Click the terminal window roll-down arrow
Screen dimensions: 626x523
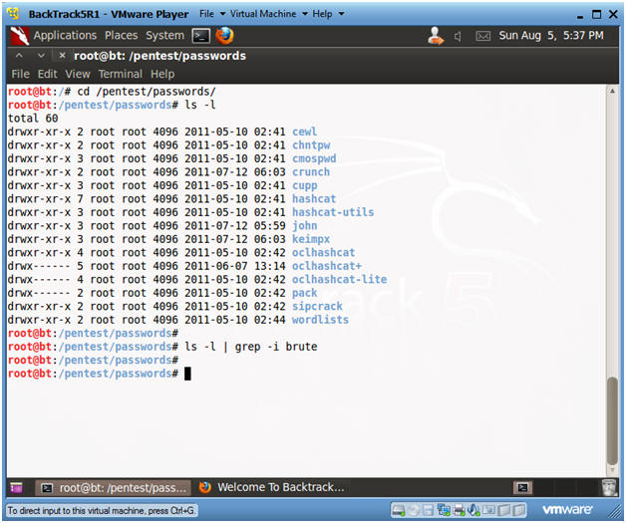click(x=41, y=56)
